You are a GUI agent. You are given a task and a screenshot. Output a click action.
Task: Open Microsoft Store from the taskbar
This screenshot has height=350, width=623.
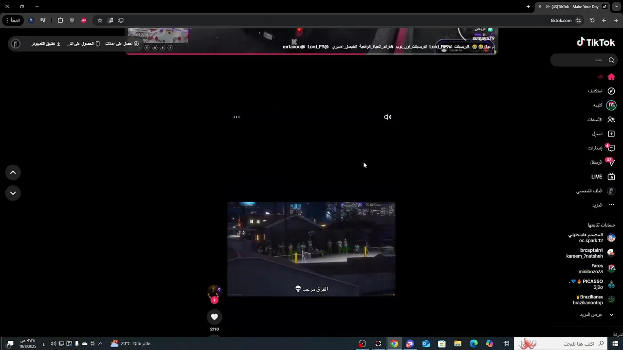(441, 344)
